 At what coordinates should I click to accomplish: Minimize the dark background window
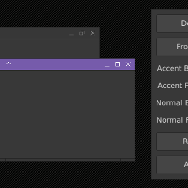pos(71,35)
